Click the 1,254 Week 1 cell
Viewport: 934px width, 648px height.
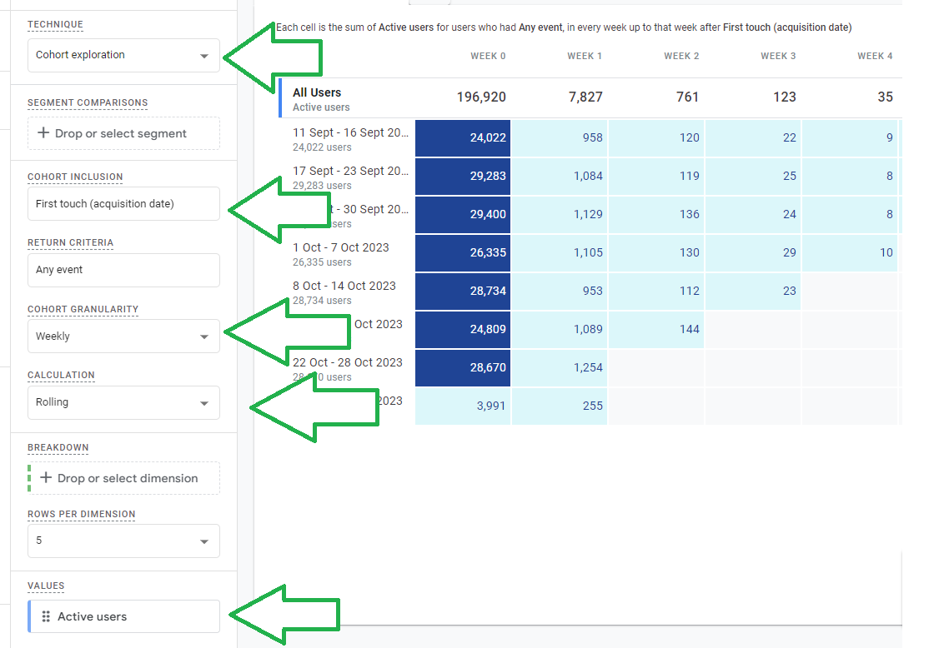[560, 368]
